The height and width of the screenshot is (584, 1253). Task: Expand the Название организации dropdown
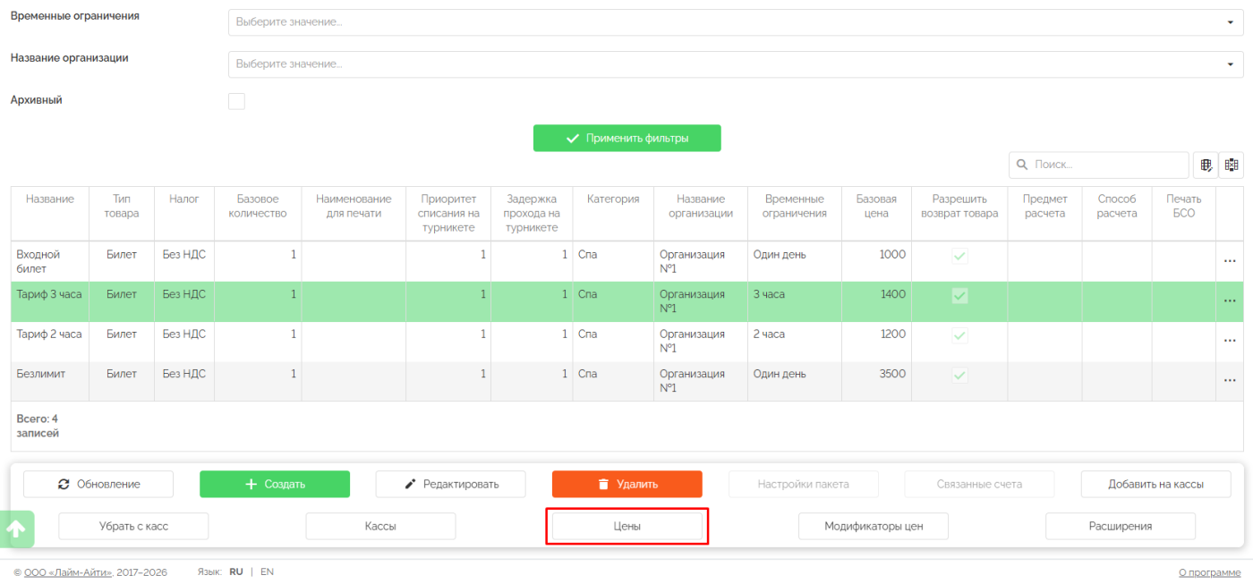pyautogui.click(x=735, y=64)
